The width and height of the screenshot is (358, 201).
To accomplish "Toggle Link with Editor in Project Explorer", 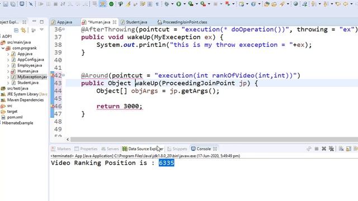I will [23, 30].
